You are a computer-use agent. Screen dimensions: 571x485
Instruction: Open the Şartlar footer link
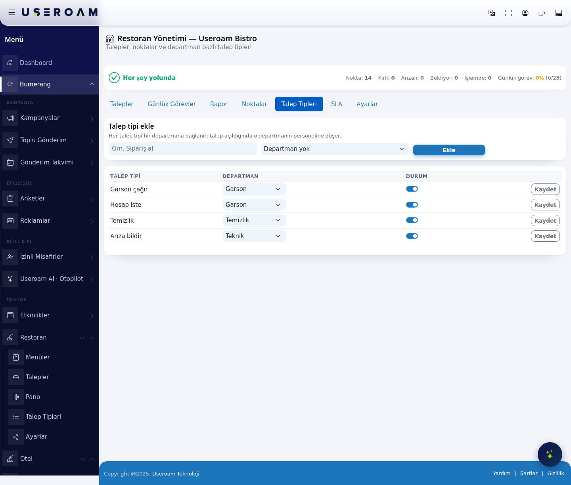click(529, 474)
